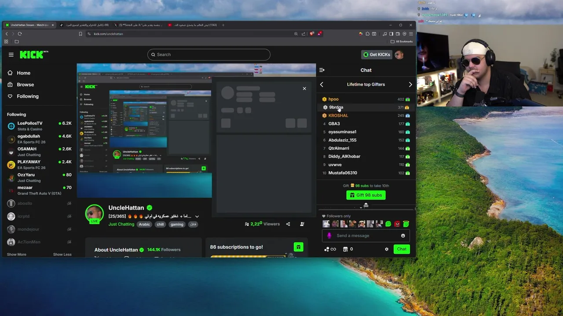
Task: Open mezaar channel in Following list
Action: pyautogui.click(x=39, y=190)
